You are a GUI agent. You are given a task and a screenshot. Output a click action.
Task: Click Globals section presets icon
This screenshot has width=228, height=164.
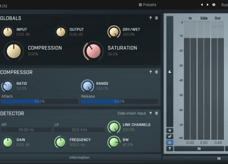(x=156, y=18)
